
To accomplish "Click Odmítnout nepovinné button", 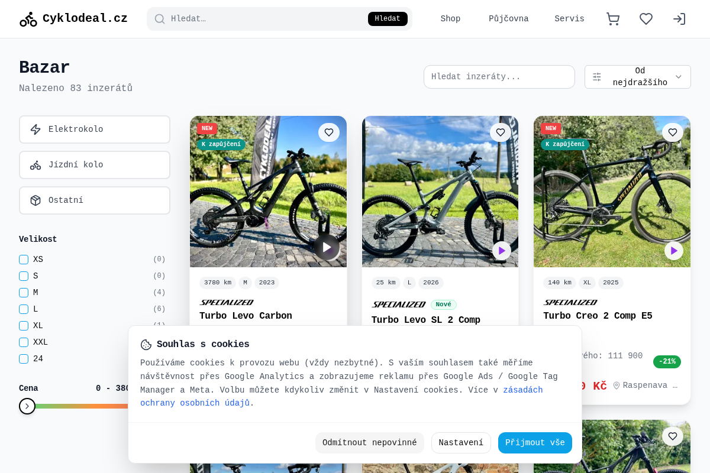I will tap(370, 443).
